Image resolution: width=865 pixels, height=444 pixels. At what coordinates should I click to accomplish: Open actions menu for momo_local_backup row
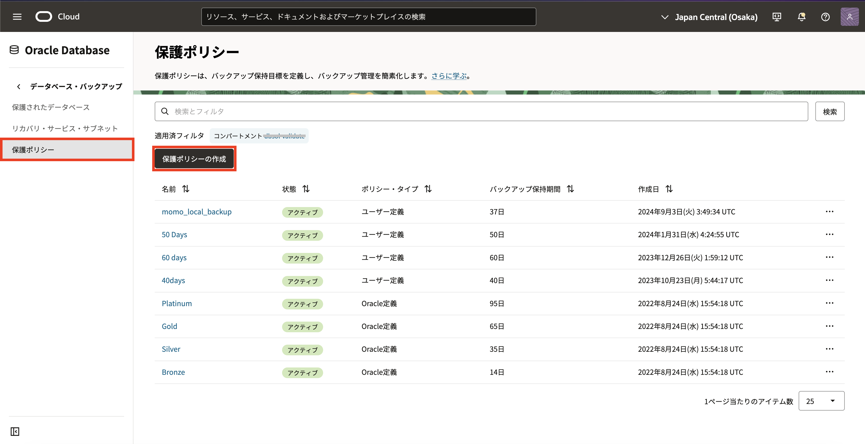[829, 211]
